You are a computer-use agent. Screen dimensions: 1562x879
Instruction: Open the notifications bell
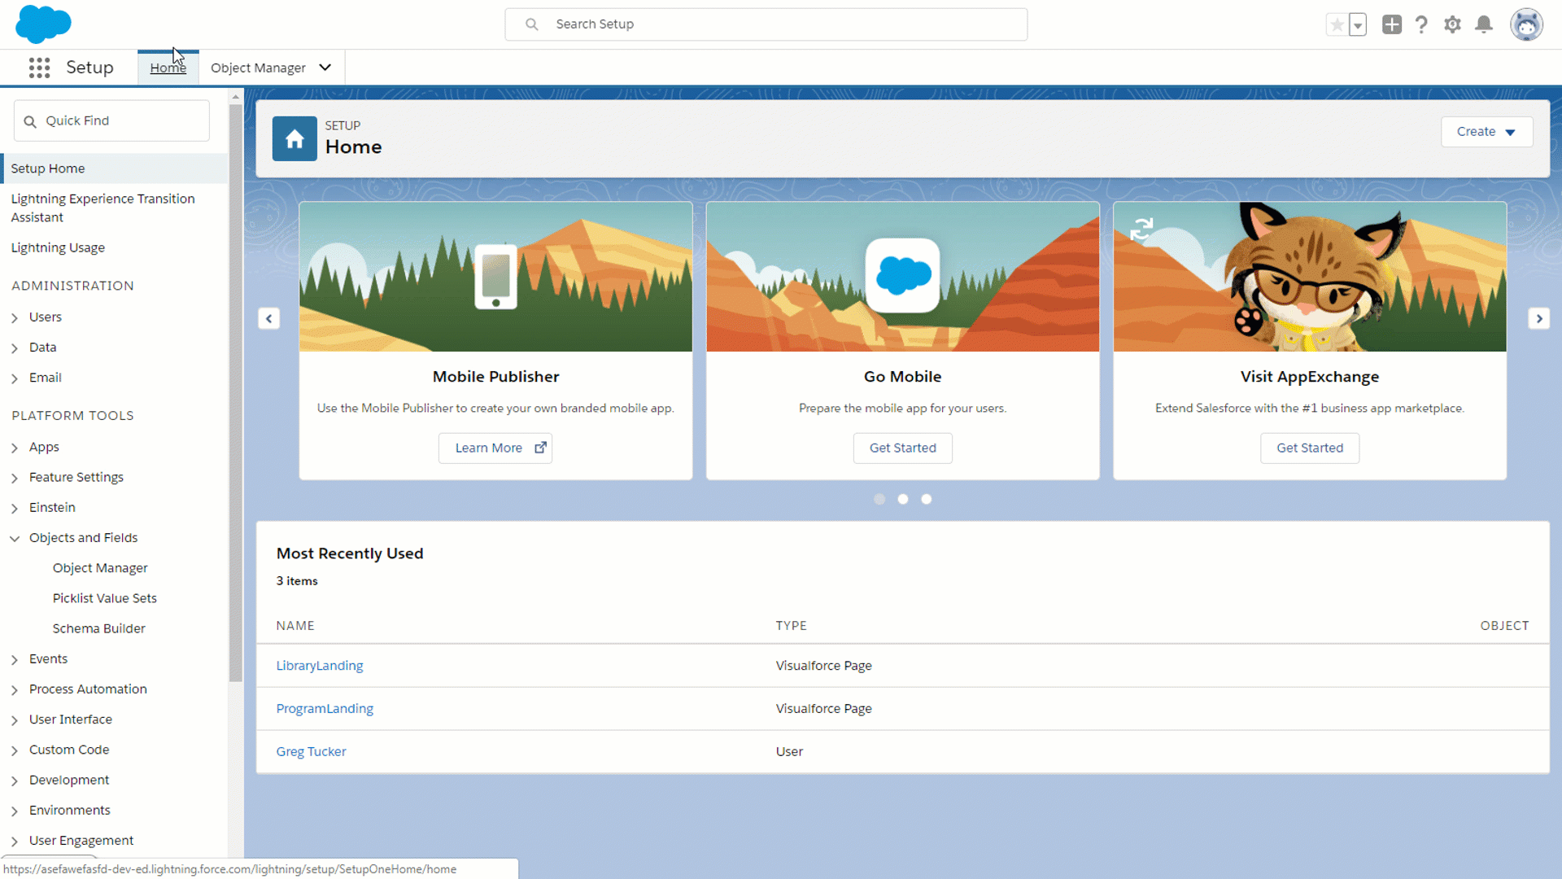tap(1484, 24)
